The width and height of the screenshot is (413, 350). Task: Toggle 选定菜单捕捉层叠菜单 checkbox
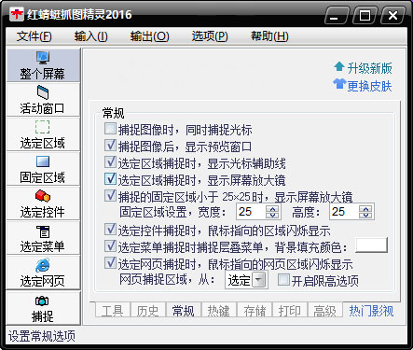pyautogui.click(x=110, y=246)
